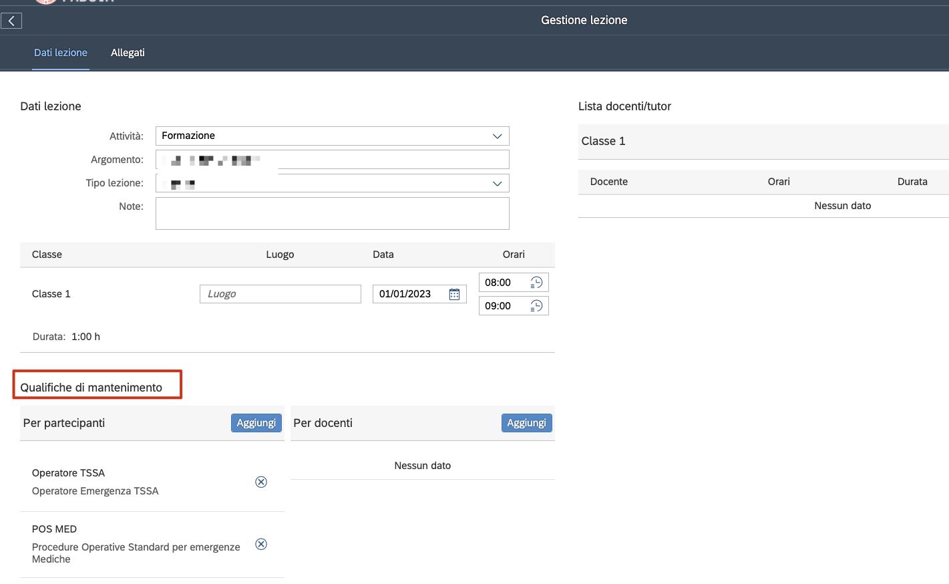Click the clock icon for 09:00 end time
Image resolution: width=949 pixels, height=584 pixels.
[536, 306]
